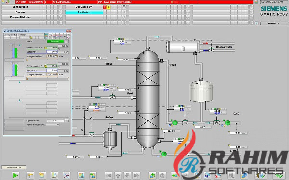The width and height of the screenshot is (289, 180).
Task: Click the green bottom product pump symbol
Action: coord(164,154)
